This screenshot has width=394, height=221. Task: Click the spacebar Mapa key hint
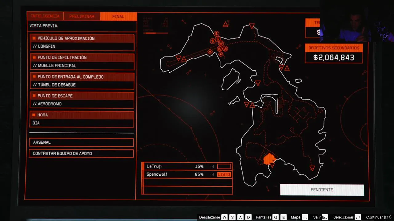(x=305, y=217)
